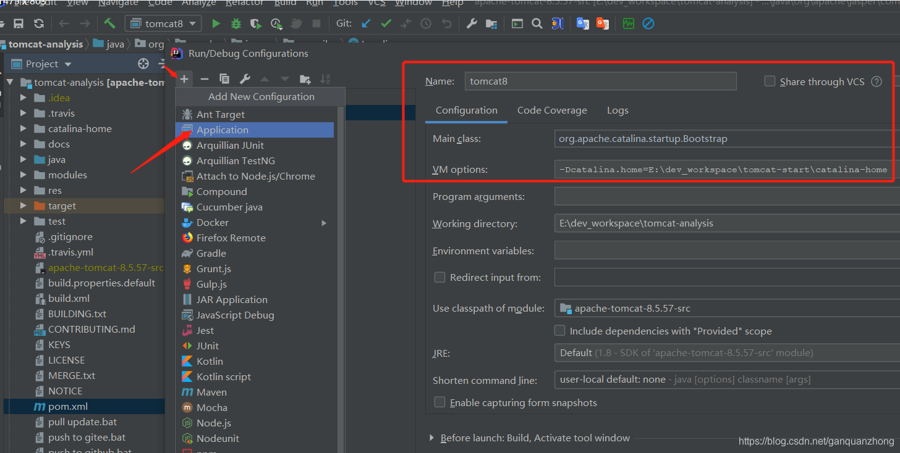
Task: Add new configuration with plus icon
Action: [x=184, y=78]
